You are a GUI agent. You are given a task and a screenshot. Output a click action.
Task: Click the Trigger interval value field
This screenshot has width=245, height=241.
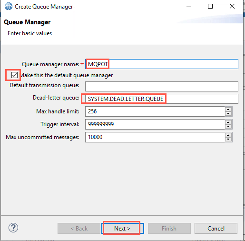(155, 124)
